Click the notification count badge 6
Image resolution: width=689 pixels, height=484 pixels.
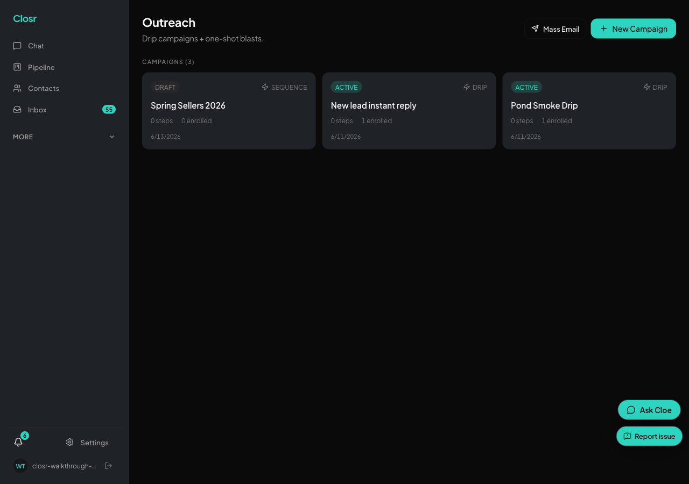point(25,436)
